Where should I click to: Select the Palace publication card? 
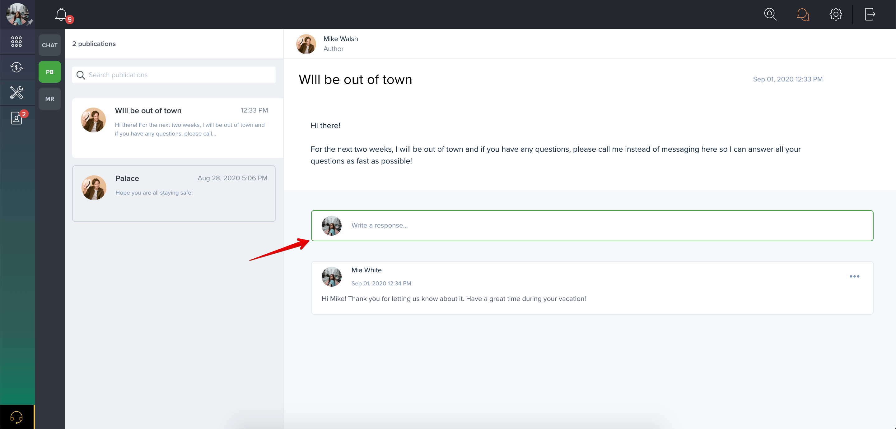pyautogui.click(x=174, y=194)
